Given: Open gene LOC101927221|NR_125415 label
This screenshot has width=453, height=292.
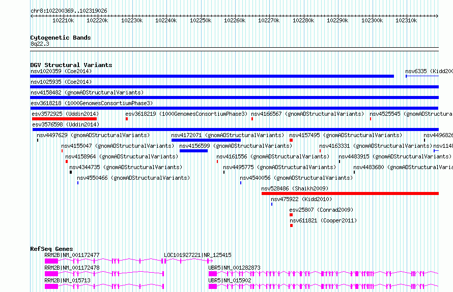Looking at the screenshot, I should pyautogui.click(x=197, y=255).
